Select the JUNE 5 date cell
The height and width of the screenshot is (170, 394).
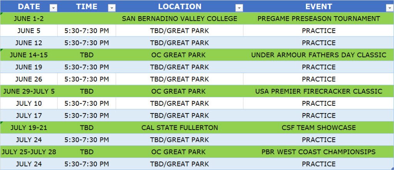tap(29, 31)
